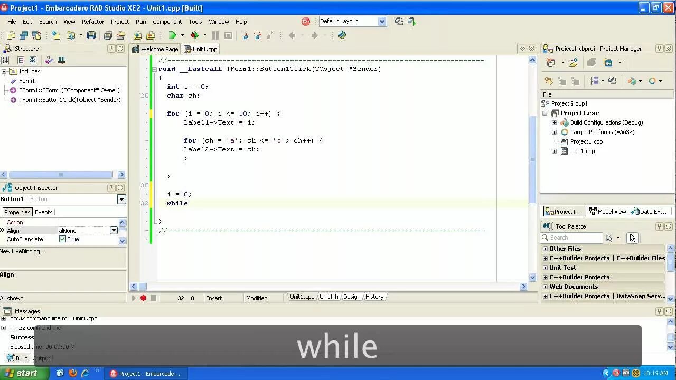Switch to the Welcome Page tab
Image resolution: width=676 pixels, height=380 pixels.
pos(155,49)
